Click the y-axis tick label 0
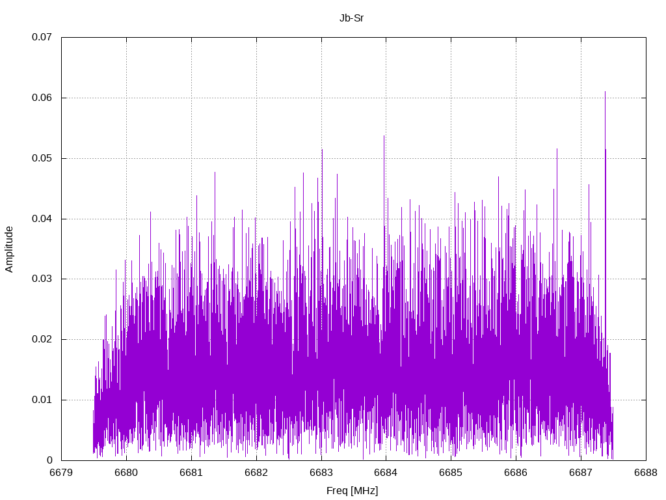 click(49, 460)
